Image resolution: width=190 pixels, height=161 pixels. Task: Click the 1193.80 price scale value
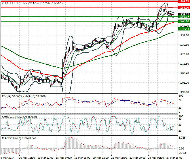tap(184, 92)
